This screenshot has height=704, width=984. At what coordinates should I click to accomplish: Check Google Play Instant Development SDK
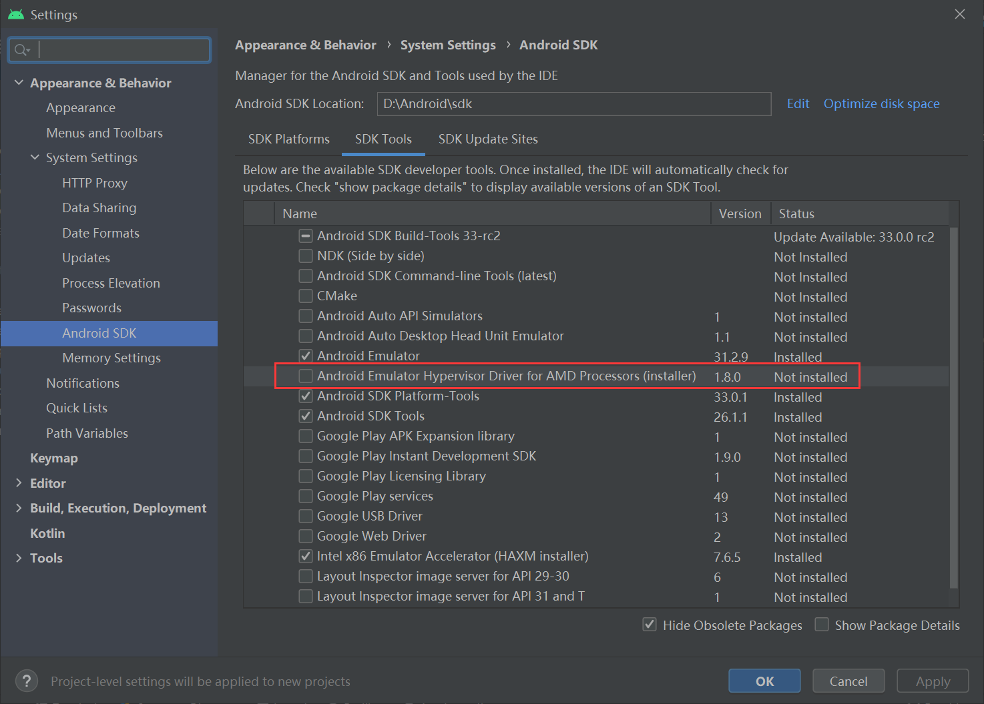306,456
